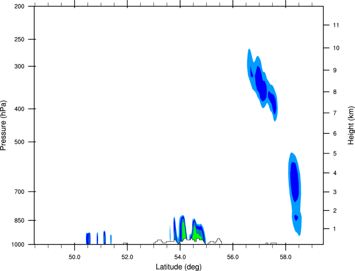The width and height of the screenshot is (355, 271).
Task: Select the 700 pressure tick label
Action: pyautogui.click(x=19, y=192)
